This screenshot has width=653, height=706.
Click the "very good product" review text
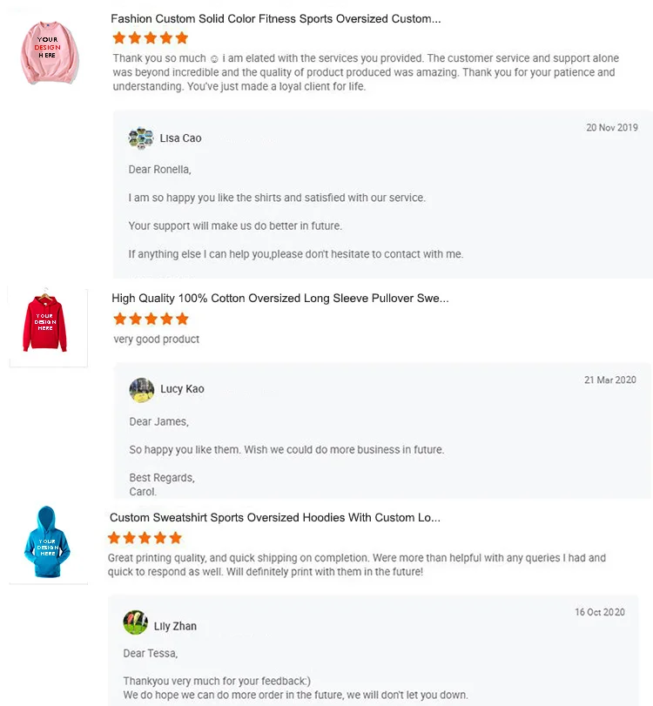point(157,340)
